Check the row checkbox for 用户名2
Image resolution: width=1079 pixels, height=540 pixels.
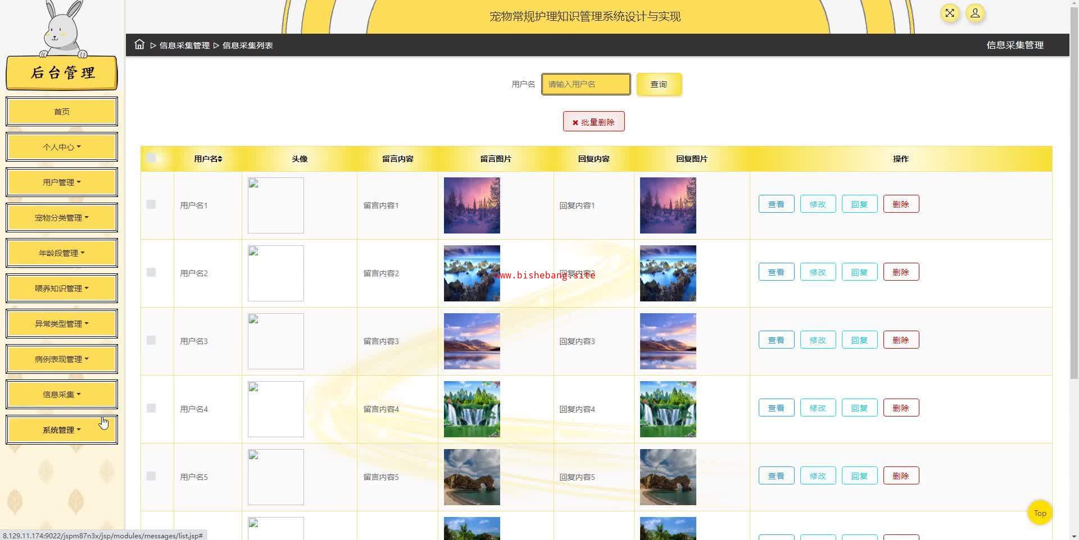click(x=151, y=272)
